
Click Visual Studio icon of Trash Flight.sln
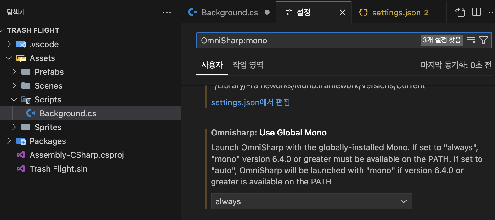(21, 169)
